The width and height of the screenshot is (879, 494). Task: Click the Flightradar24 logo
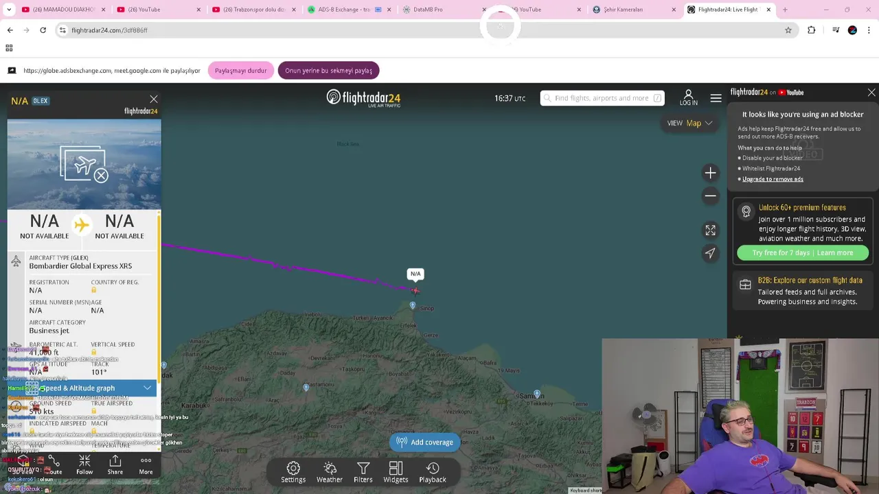tap(363, 98)
